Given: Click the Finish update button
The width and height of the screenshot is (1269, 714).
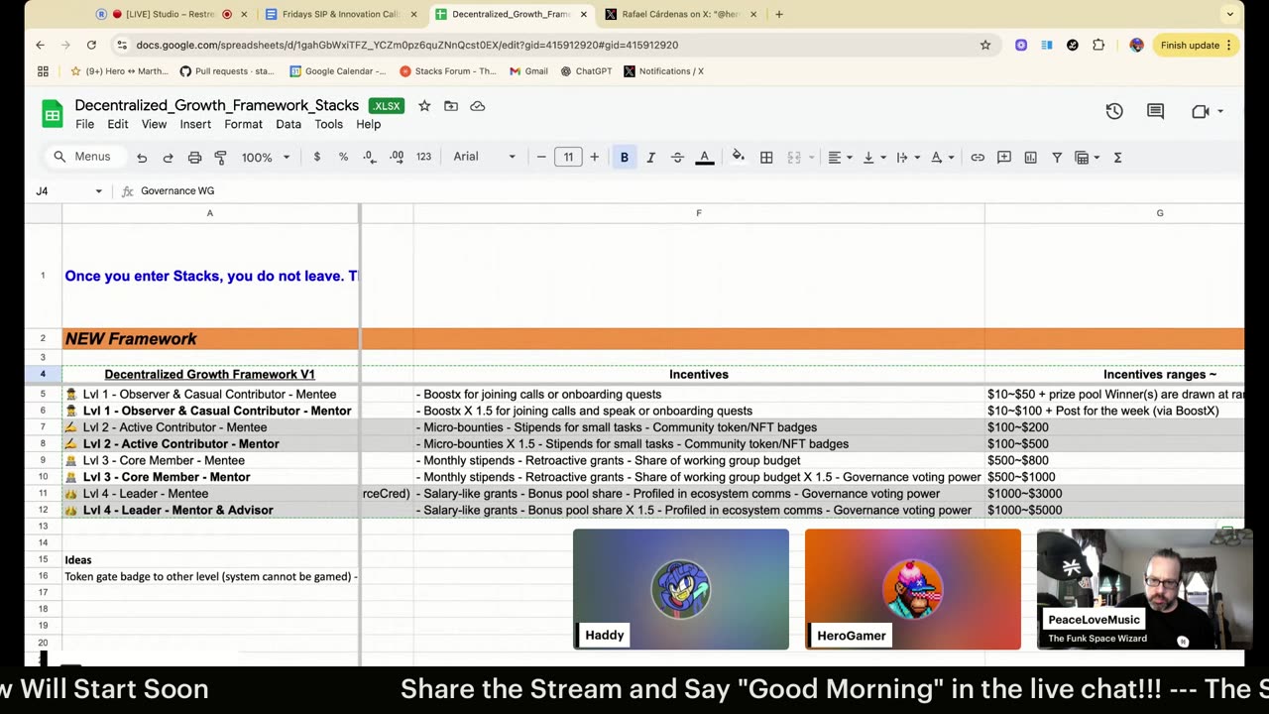Looking at the screenshot, I should (x=1196, y=45).
